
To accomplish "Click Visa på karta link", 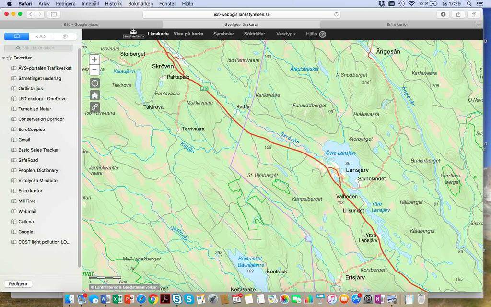I will click(188, 34).
